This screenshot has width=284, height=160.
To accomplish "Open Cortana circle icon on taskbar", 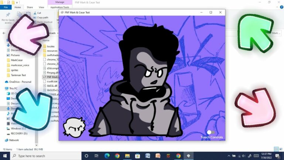I will [87, 156].
